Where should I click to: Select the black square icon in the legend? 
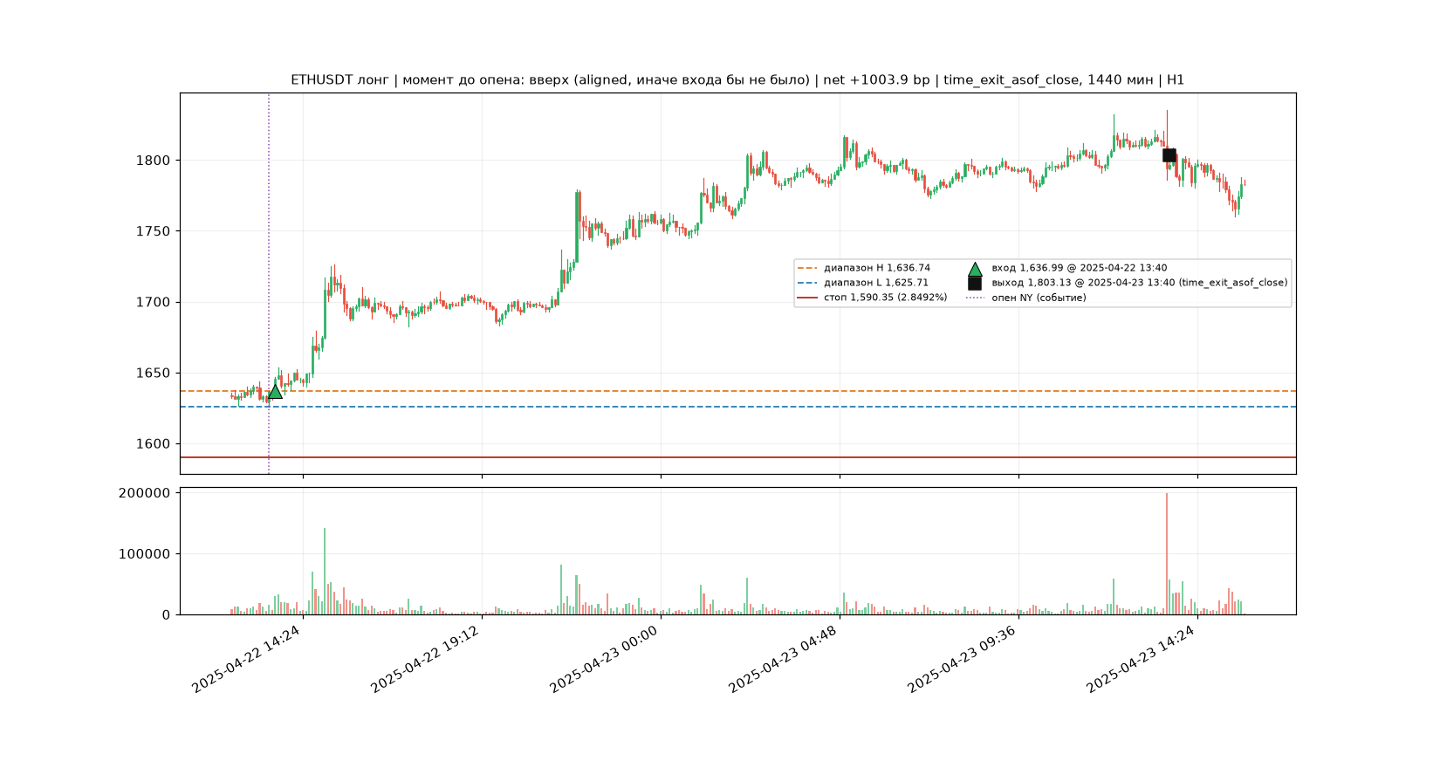975,283
